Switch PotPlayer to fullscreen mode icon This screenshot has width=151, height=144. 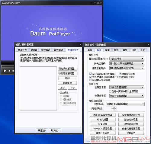coord(98,3)
